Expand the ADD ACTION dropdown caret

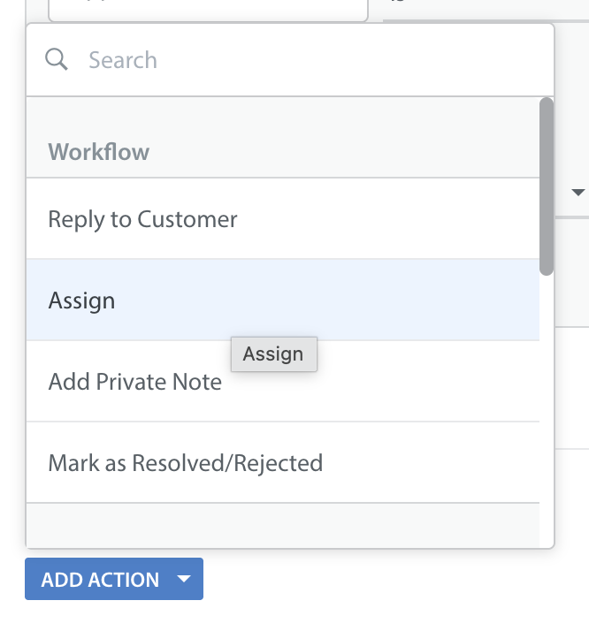point(184,580)
